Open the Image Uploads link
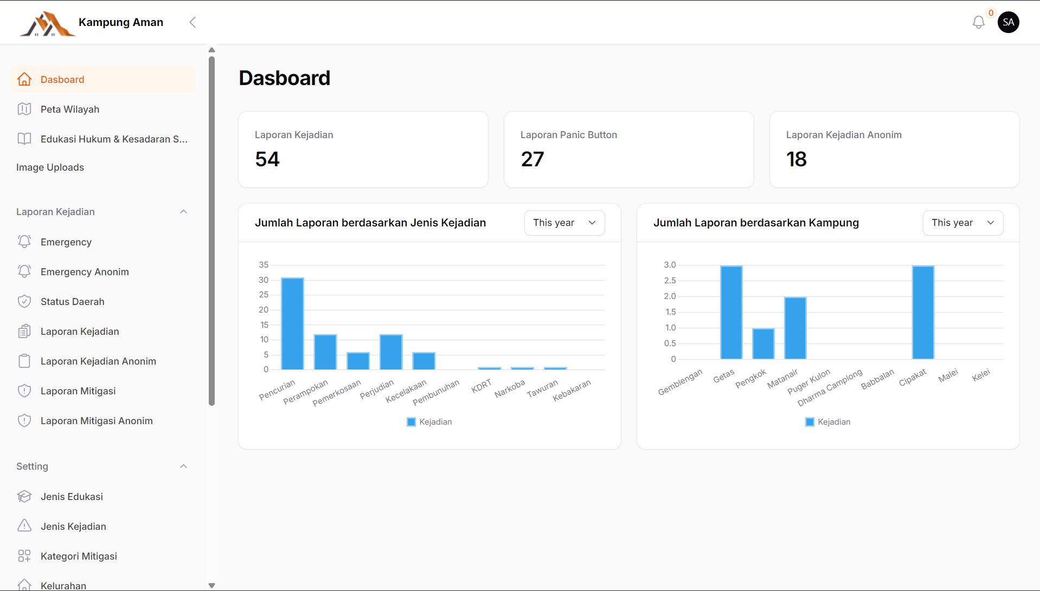 [x=50, y=167]
